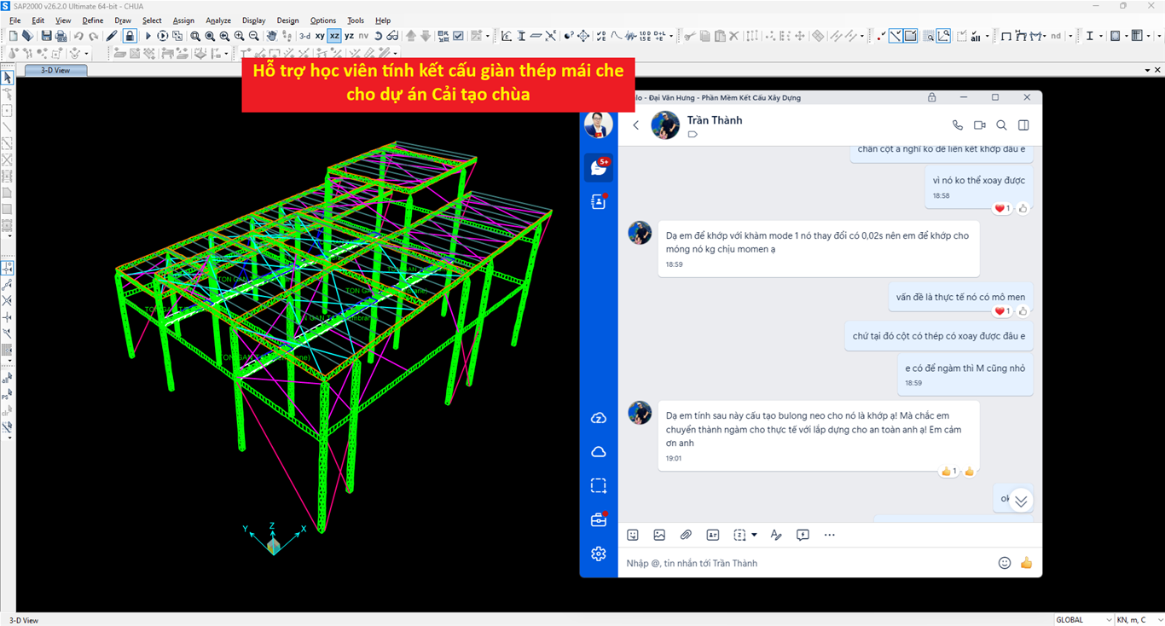The width and height of the screenshot is (1165, 626).
Task: Open the KN, m, C units dropdown
Action: click(x=1138, y=620)
